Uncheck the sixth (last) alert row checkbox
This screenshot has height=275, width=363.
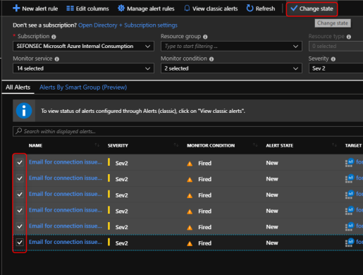[x=20, y=242]
